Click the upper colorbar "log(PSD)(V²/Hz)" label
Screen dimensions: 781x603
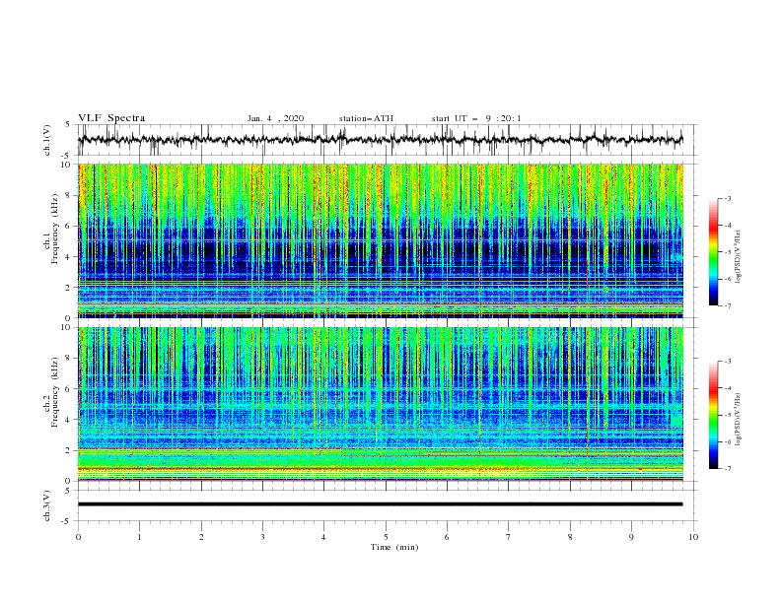click(x=738, y=257)
